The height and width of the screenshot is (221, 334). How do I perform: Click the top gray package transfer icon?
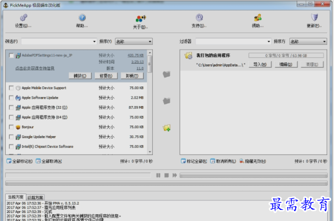[x=166, y=74]
